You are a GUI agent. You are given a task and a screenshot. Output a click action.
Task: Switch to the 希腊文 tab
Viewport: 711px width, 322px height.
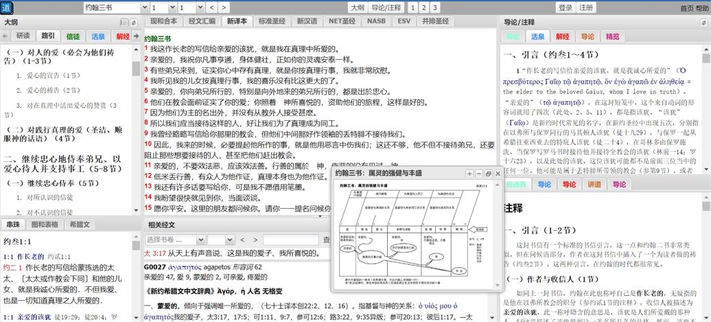click(80, 225)
